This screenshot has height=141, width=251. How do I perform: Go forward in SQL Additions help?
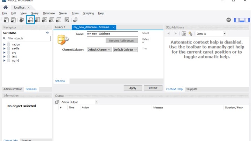[x=176, y=33]
